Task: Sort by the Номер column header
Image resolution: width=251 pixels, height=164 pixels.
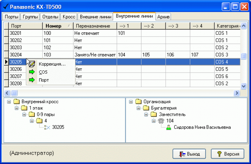Action: pos(58,26)
